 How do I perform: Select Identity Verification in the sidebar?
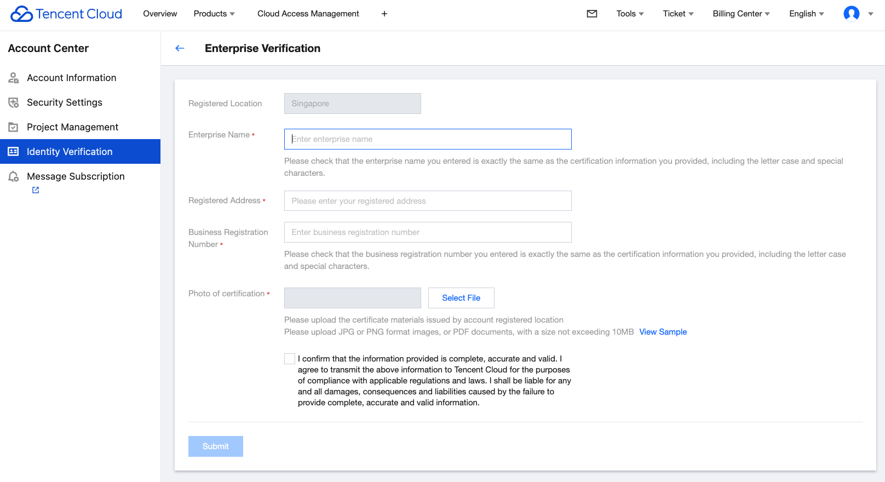[70, 152]
